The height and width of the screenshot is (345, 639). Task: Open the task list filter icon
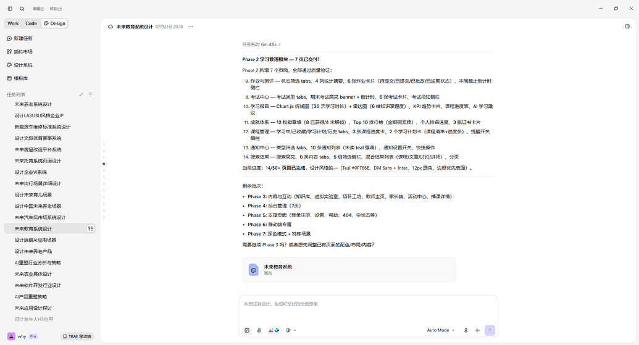pyautogui.click(x=91, y=94)
